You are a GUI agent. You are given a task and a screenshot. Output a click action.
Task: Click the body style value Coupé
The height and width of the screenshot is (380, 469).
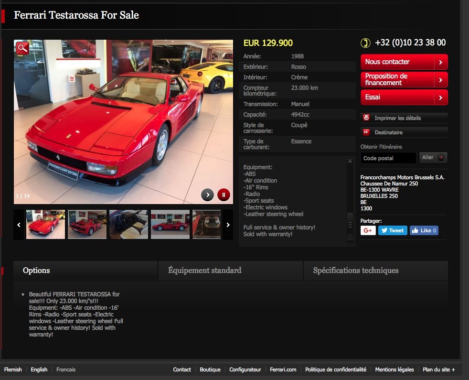pyautogui.click(x=299, y=125)
